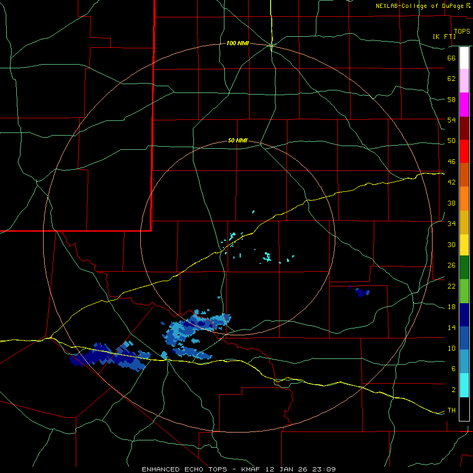Click the isolated navy echo east of the 50 NMI ring
Image resolution: width=473 pixels, height=473 pixels.
click(x=362, y=292)
